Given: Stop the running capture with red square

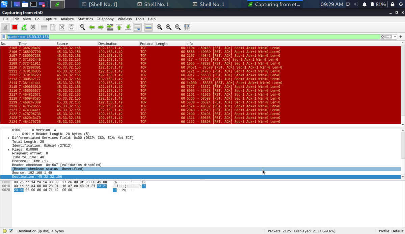Looking at the screenshot, I should coord(15,27).
